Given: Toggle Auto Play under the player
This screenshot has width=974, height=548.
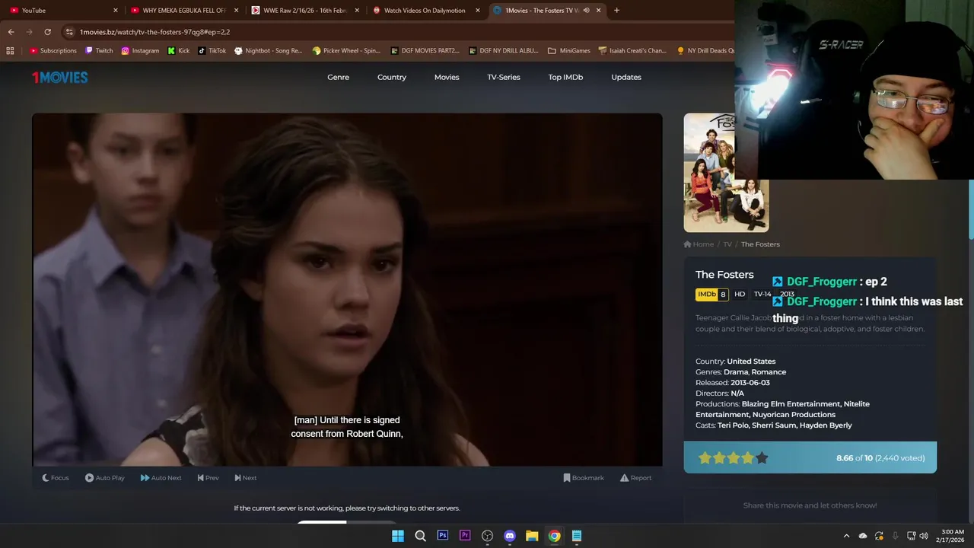Looking at the screenshot, I should click(105, 478).
